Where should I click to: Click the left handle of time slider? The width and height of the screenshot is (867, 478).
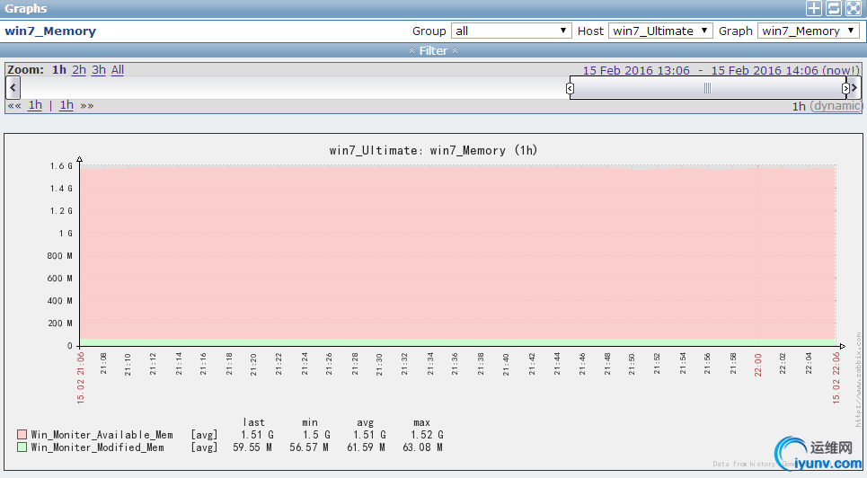coord(571,88)
